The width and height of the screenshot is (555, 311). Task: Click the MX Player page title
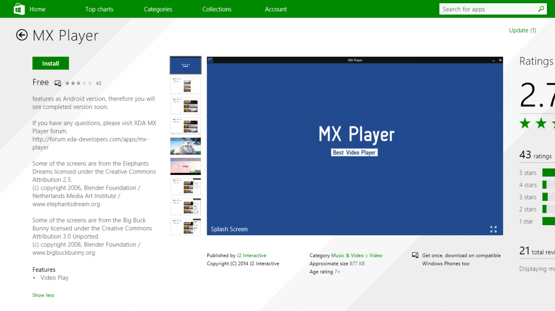[66, 36]
